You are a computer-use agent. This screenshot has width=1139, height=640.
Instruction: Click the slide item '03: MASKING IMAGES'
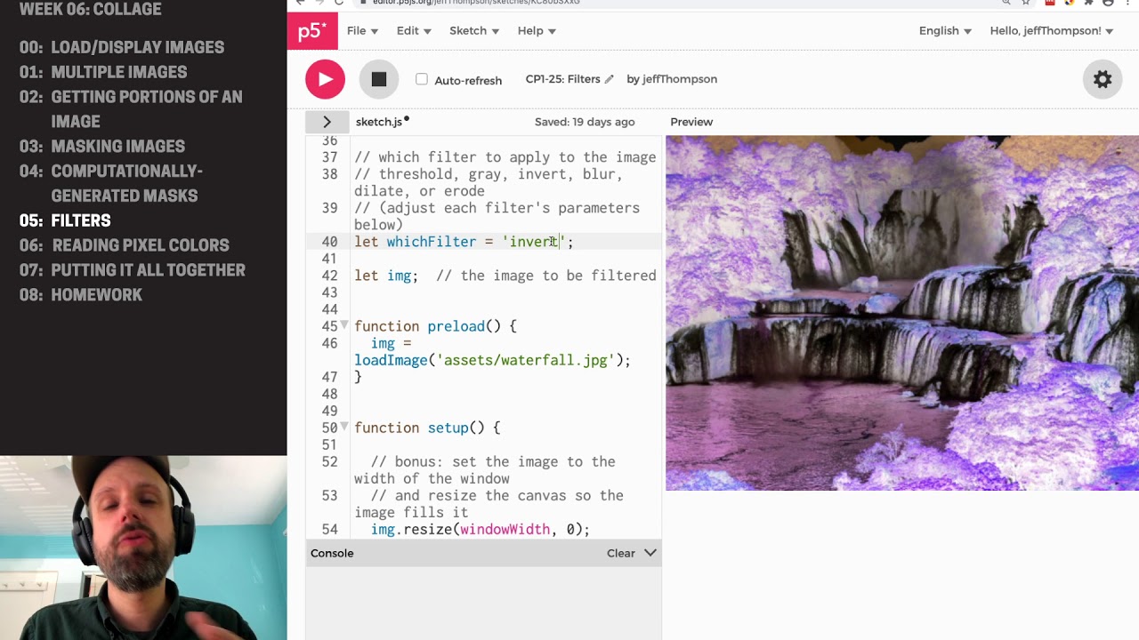point(102,146)
